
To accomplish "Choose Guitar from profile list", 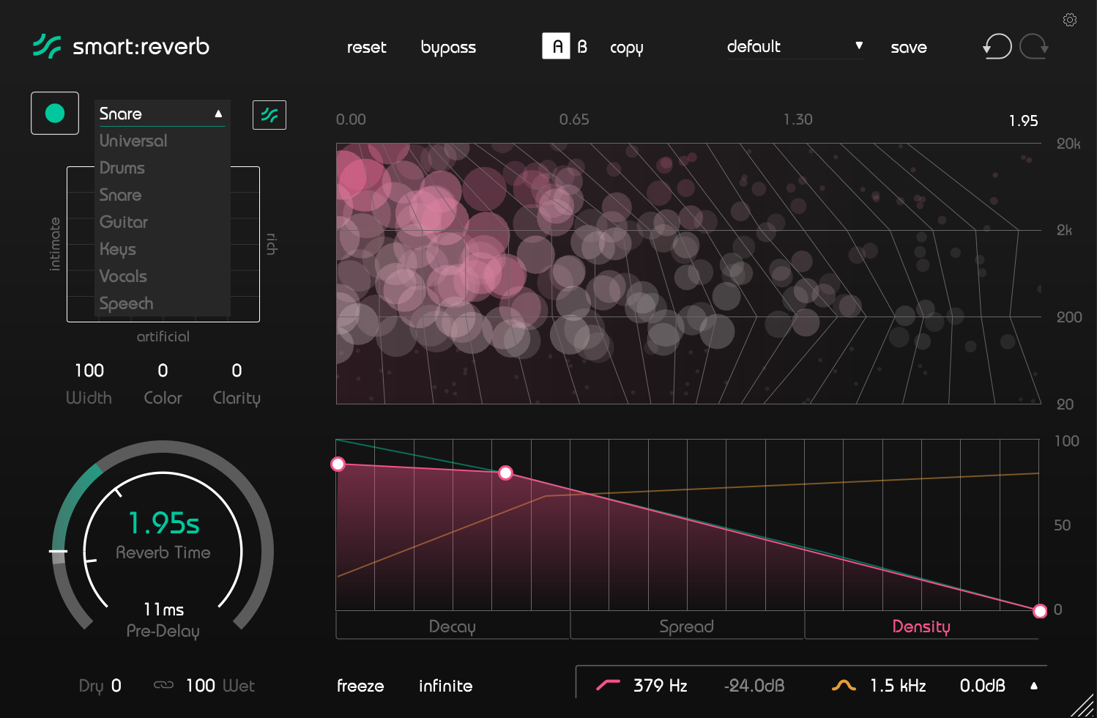I will 124,222.
